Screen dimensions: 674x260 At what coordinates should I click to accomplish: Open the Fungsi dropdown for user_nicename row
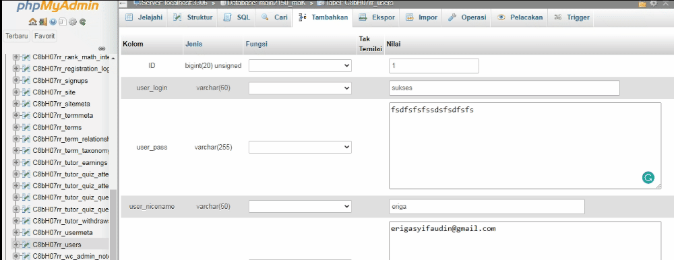(x=300, y=207)
